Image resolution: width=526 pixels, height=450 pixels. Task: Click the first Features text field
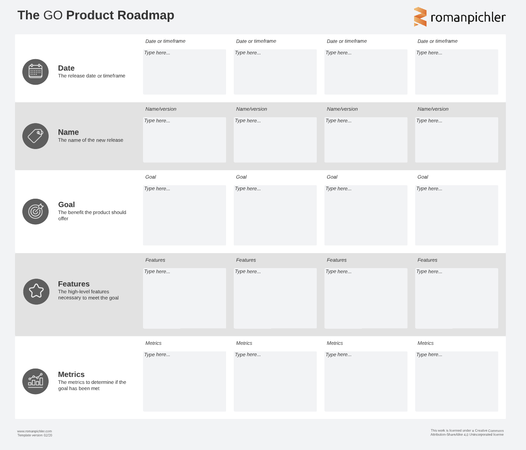[184, 298]
